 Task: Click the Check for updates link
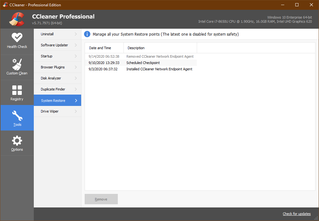(x=297, y=214)
